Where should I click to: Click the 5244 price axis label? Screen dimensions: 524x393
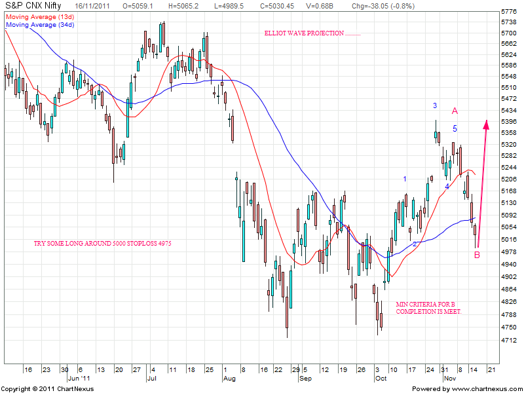(509, 167)
